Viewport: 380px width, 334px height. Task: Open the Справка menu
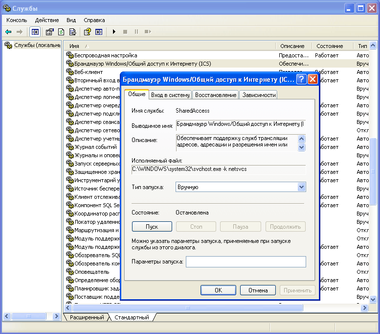[x=94, y=20]
